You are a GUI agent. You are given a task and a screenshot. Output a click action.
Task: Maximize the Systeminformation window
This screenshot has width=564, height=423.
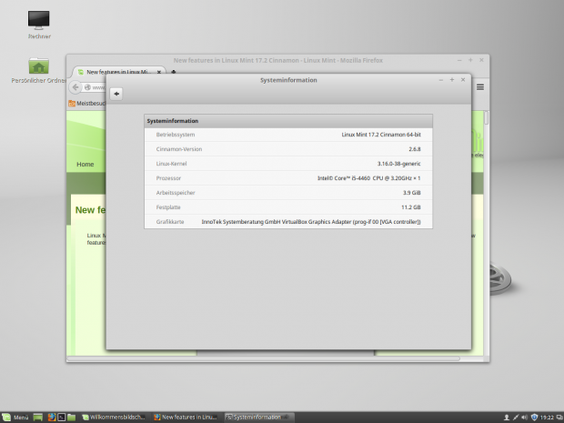click(452, 80)
